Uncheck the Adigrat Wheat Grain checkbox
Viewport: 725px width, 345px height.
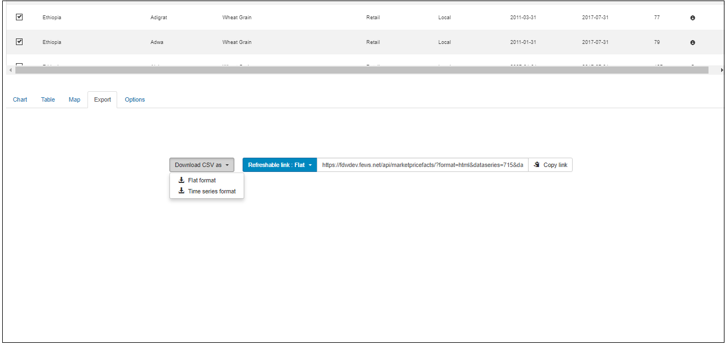click(19, 17)
